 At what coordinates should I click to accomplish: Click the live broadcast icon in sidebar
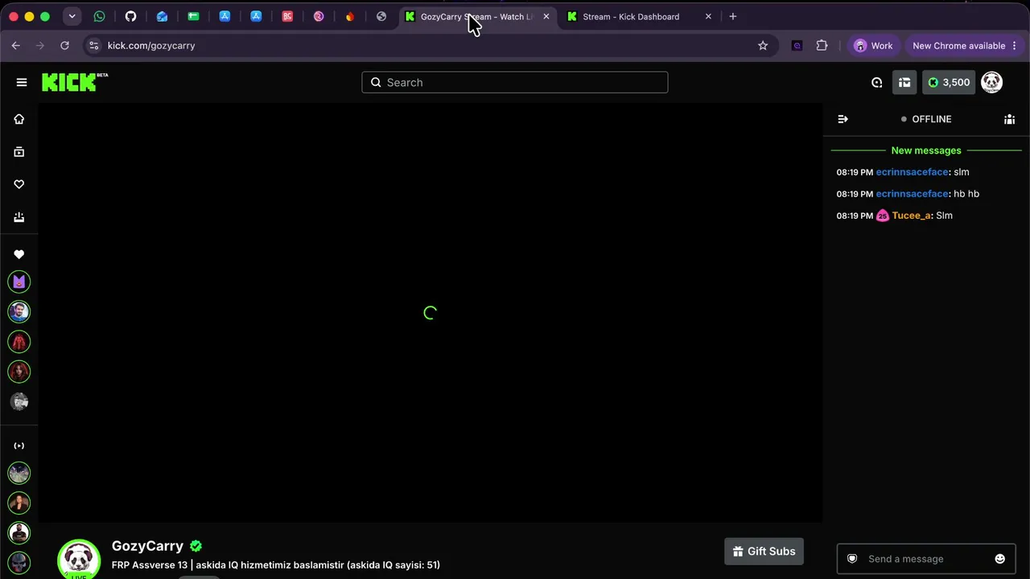[x=19, y=446]
